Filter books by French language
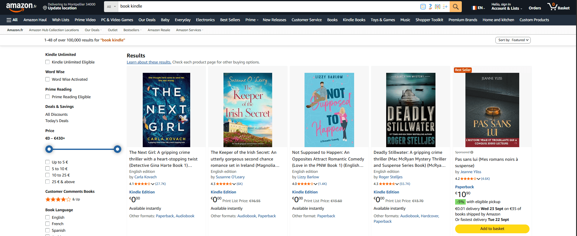This screenshot has height=236, width=577. (47, 224)
